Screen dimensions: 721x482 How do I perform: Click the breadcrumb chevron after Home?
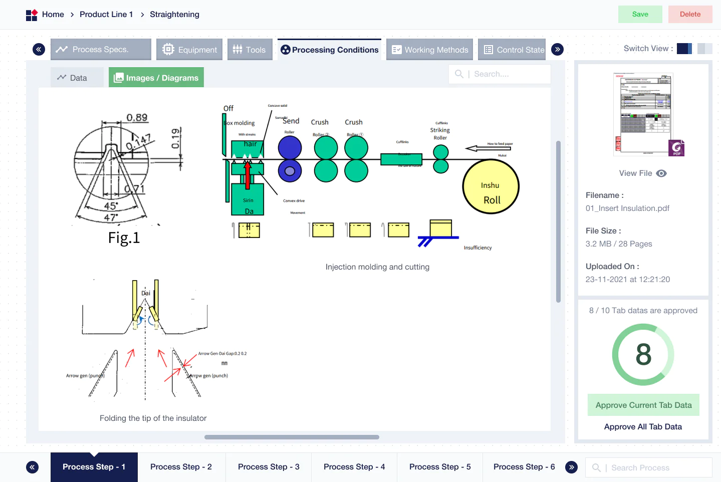tap(72, 15)
